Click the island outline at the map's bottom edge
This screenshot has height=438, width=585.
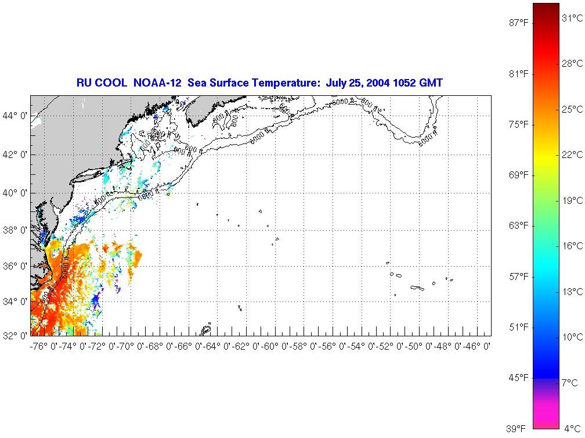(207, 330)
